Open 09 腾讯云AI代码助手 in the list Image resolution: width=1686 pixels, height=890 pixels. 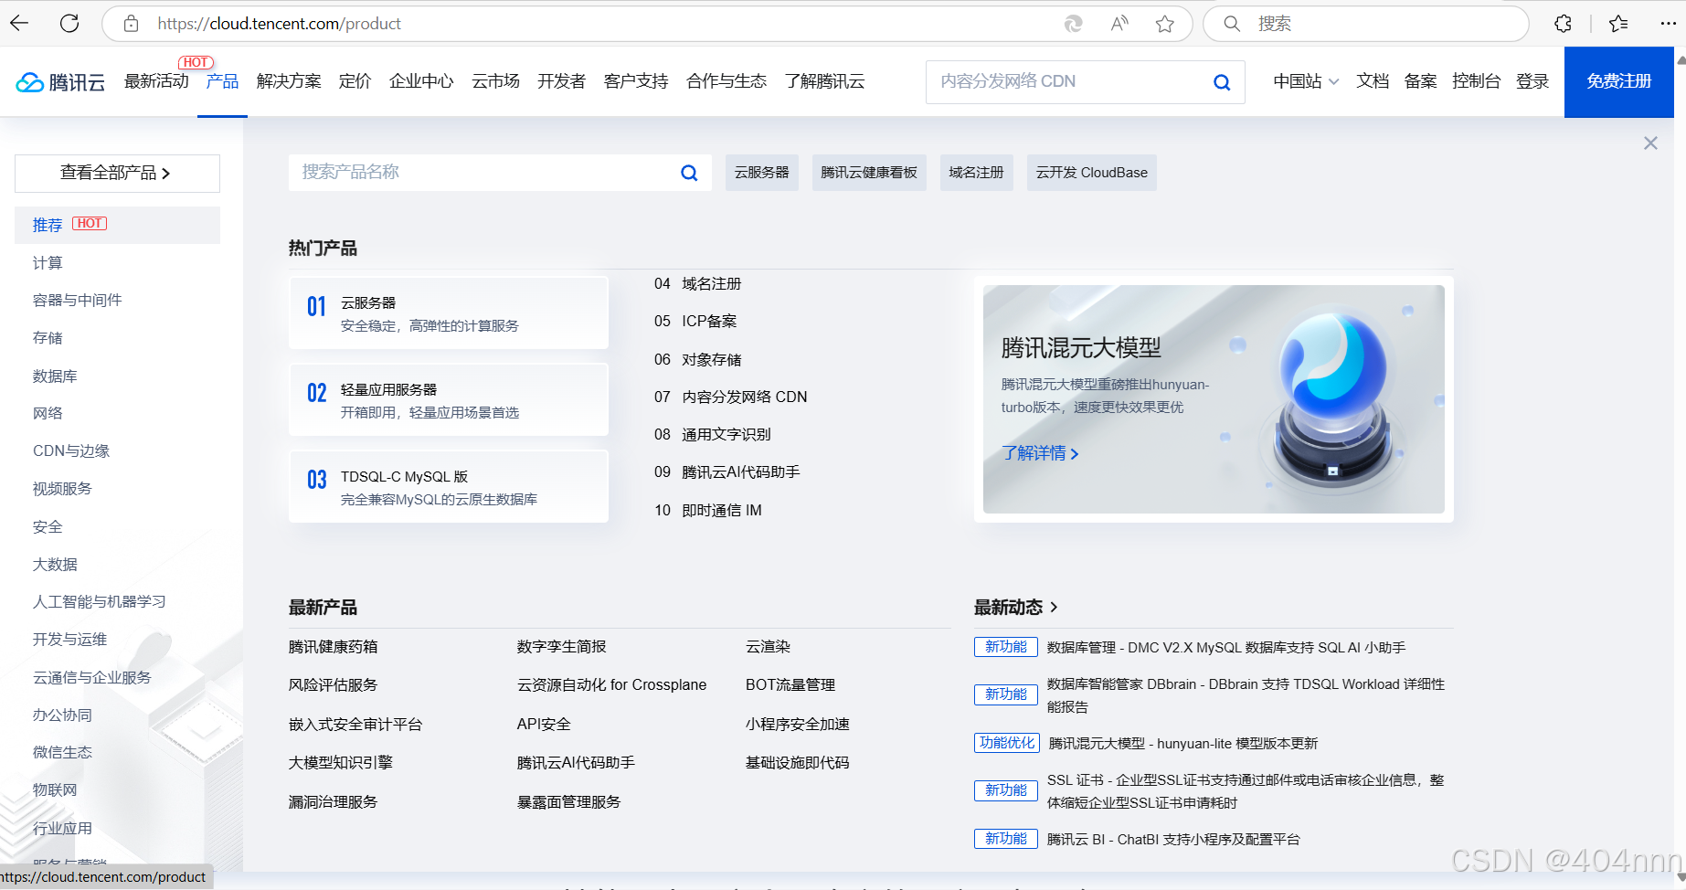point(727,472)
